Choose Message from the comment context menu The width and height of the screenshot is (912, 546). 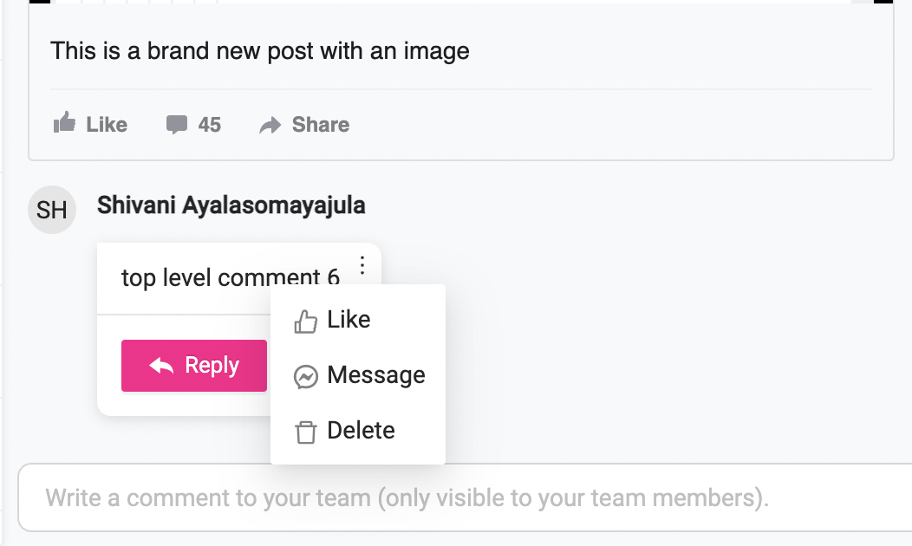click(x=375, y=375)
